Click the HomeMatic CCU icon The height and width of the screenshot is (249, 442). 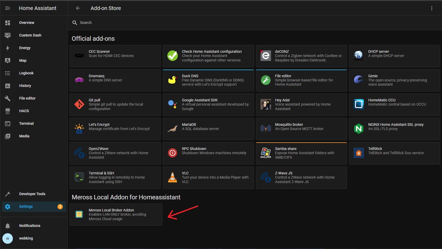(x=358, y=104)
